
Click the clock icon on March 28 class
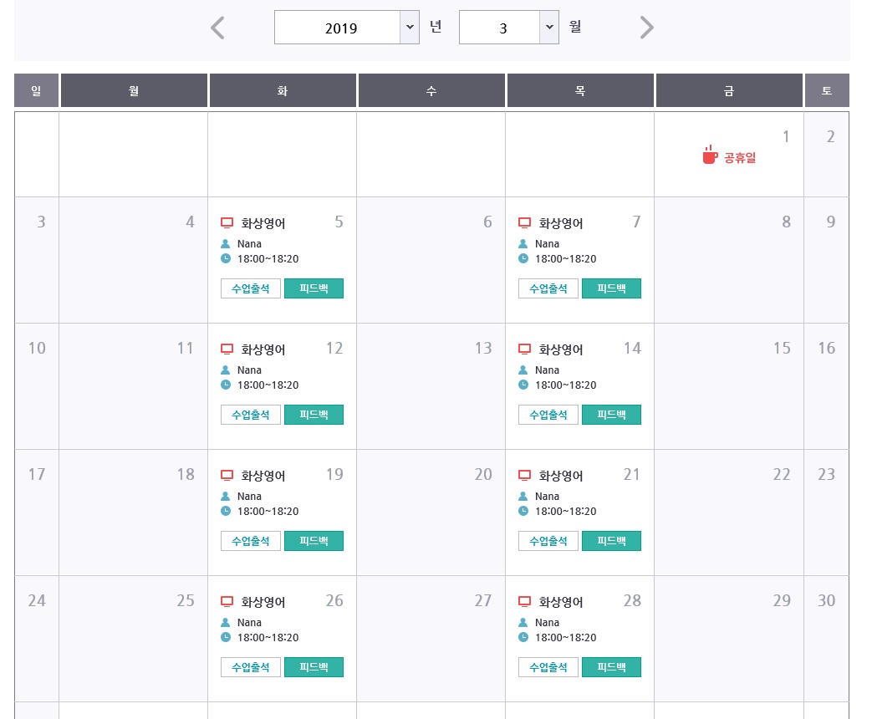(523, 637)
